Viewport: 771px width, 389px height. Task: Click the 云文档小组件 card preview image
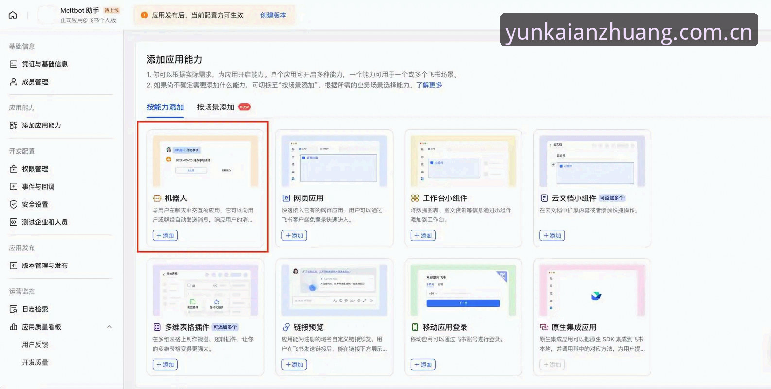(x=592, y=161)
